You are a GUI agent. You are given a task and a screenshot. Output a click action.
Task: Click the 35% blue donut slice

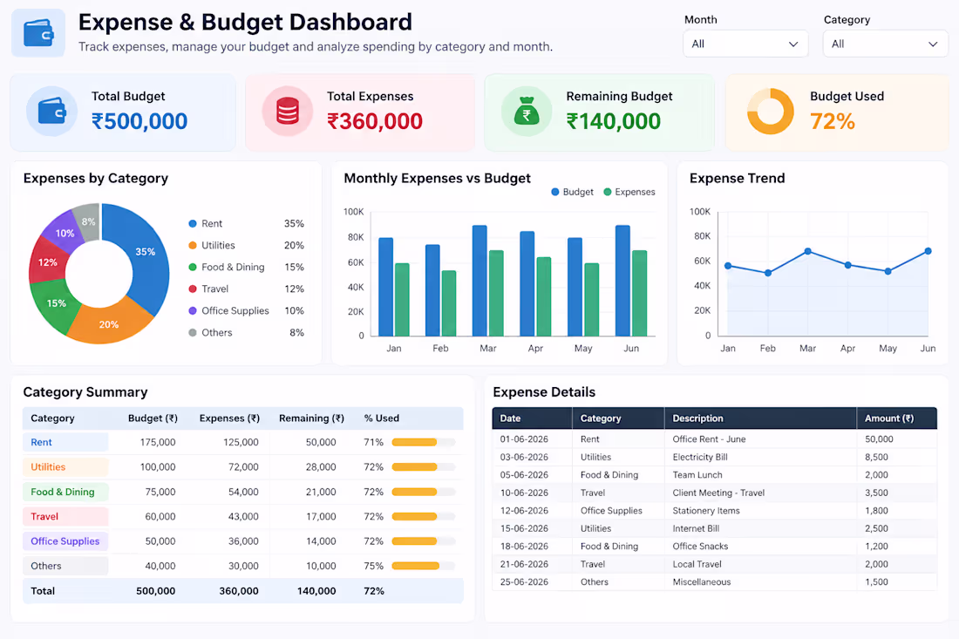[146, 254]
